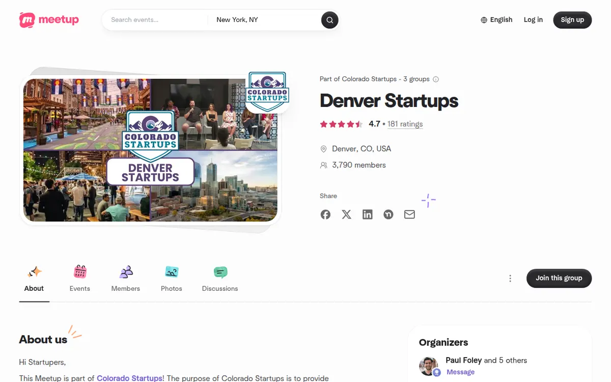
Task: Click the 4.7 rating value
Action: (x=374, y=124)
